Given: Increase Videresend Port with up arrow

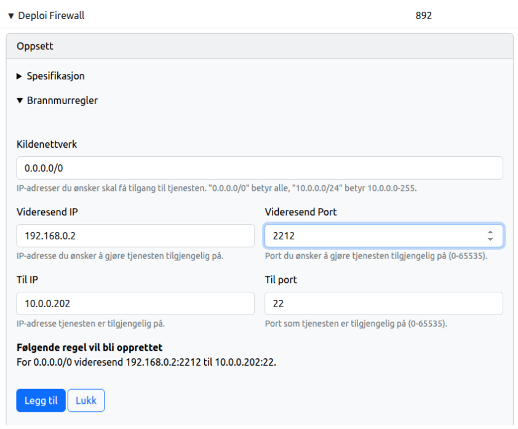Looking at the screenshot, I should (490, 232).
